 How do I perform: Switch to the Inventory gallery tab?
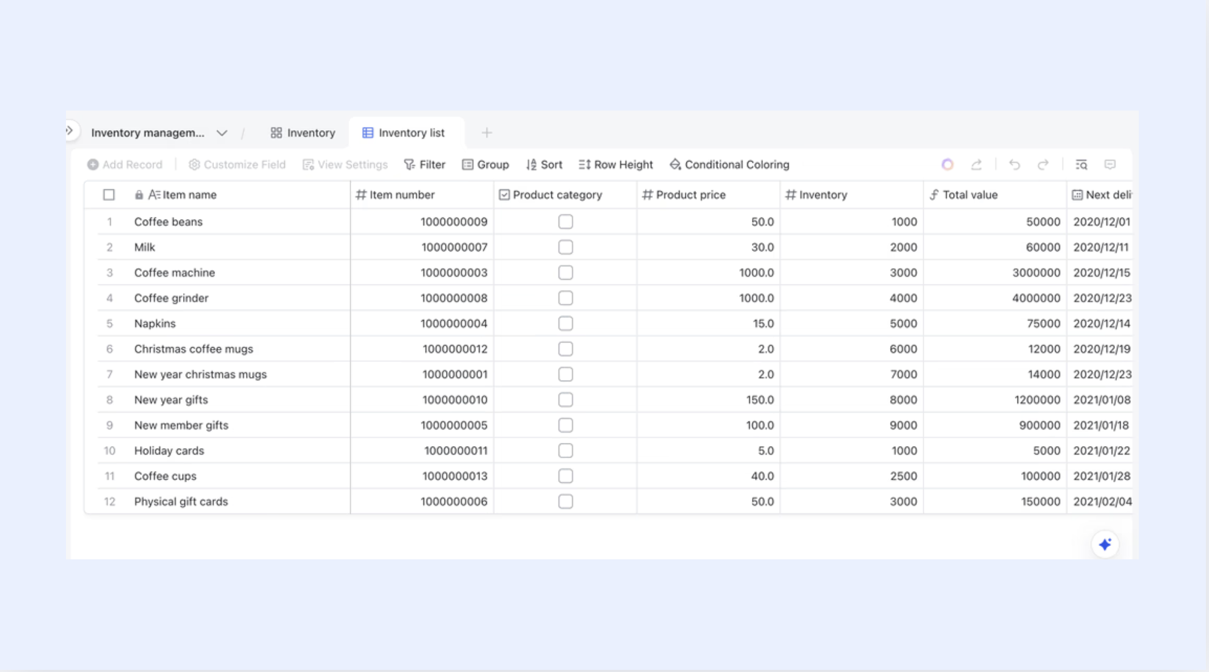point(303,133)
